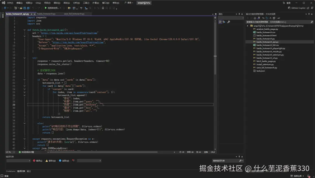
Task: Open the Error List build filter dropdown
Action: (x=89, y=161)
